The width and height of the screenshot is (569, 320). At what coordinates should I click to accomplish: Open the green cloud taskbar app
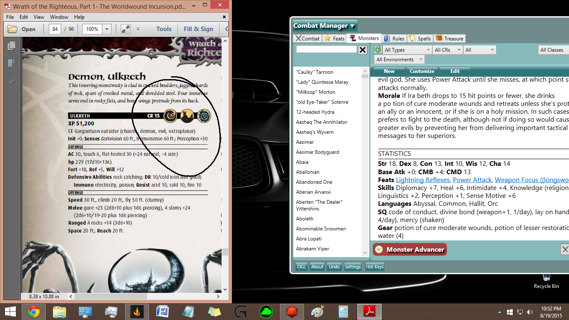(x=266, y=312)
